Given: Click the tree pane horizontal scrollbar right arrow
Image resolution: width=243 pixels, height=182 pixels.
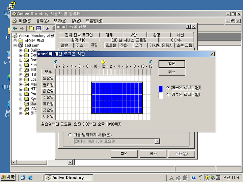Looking at the screenshot, I should pyautogui.click(x=70, y=162).
